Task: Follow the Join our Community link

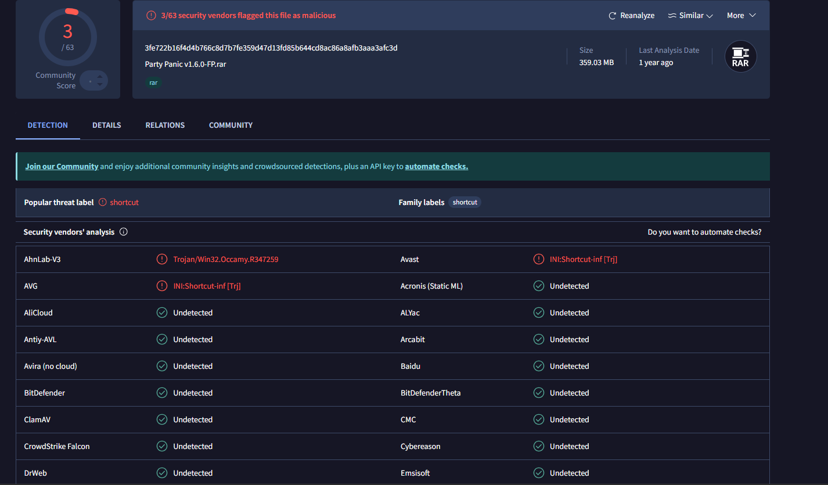Action: click(62, 166)
